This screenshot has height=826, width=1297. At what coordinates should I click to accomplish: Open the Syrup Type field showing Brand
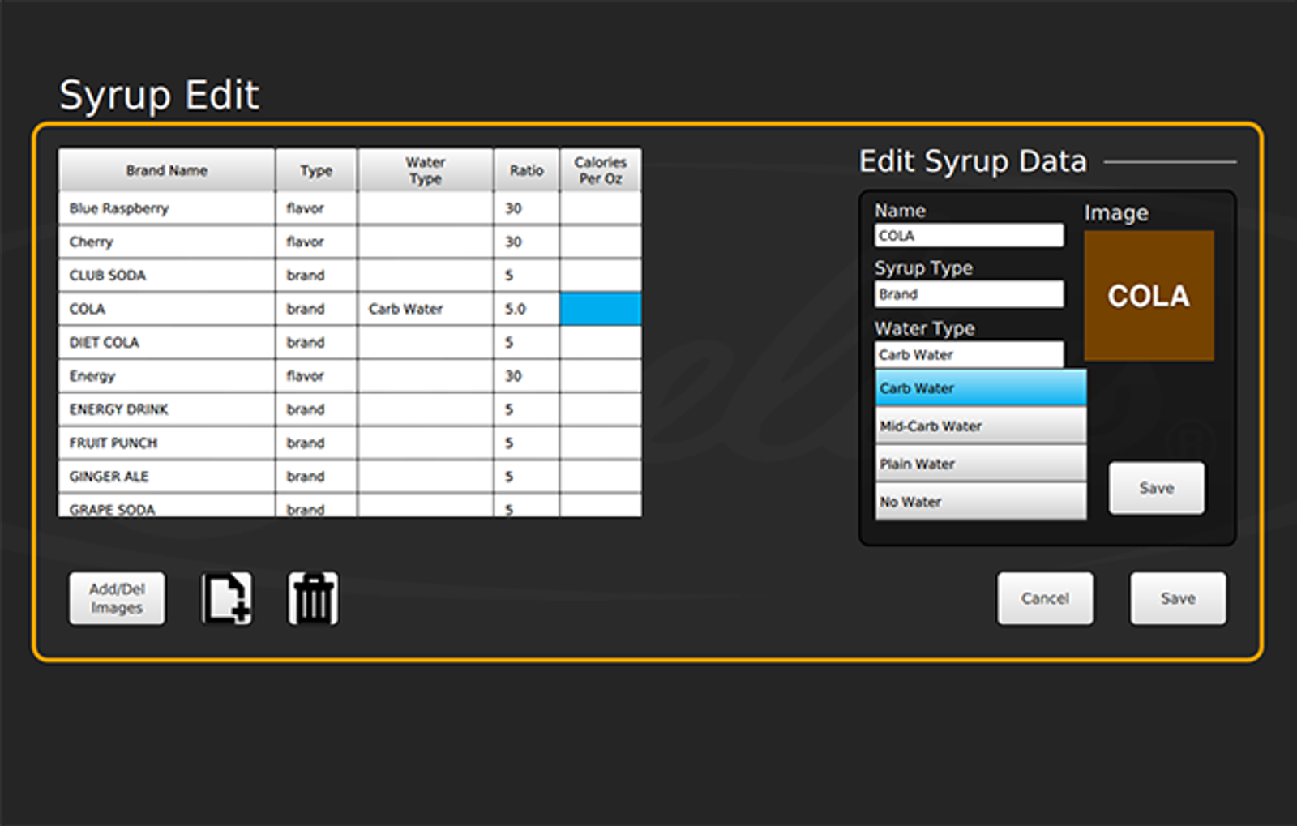(x=969, y=294)
